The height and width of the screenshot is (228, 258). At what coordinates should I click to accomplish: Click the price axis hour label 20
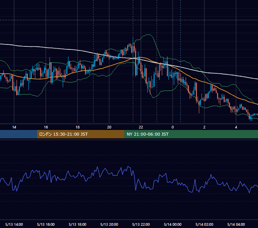coord(109,127)
